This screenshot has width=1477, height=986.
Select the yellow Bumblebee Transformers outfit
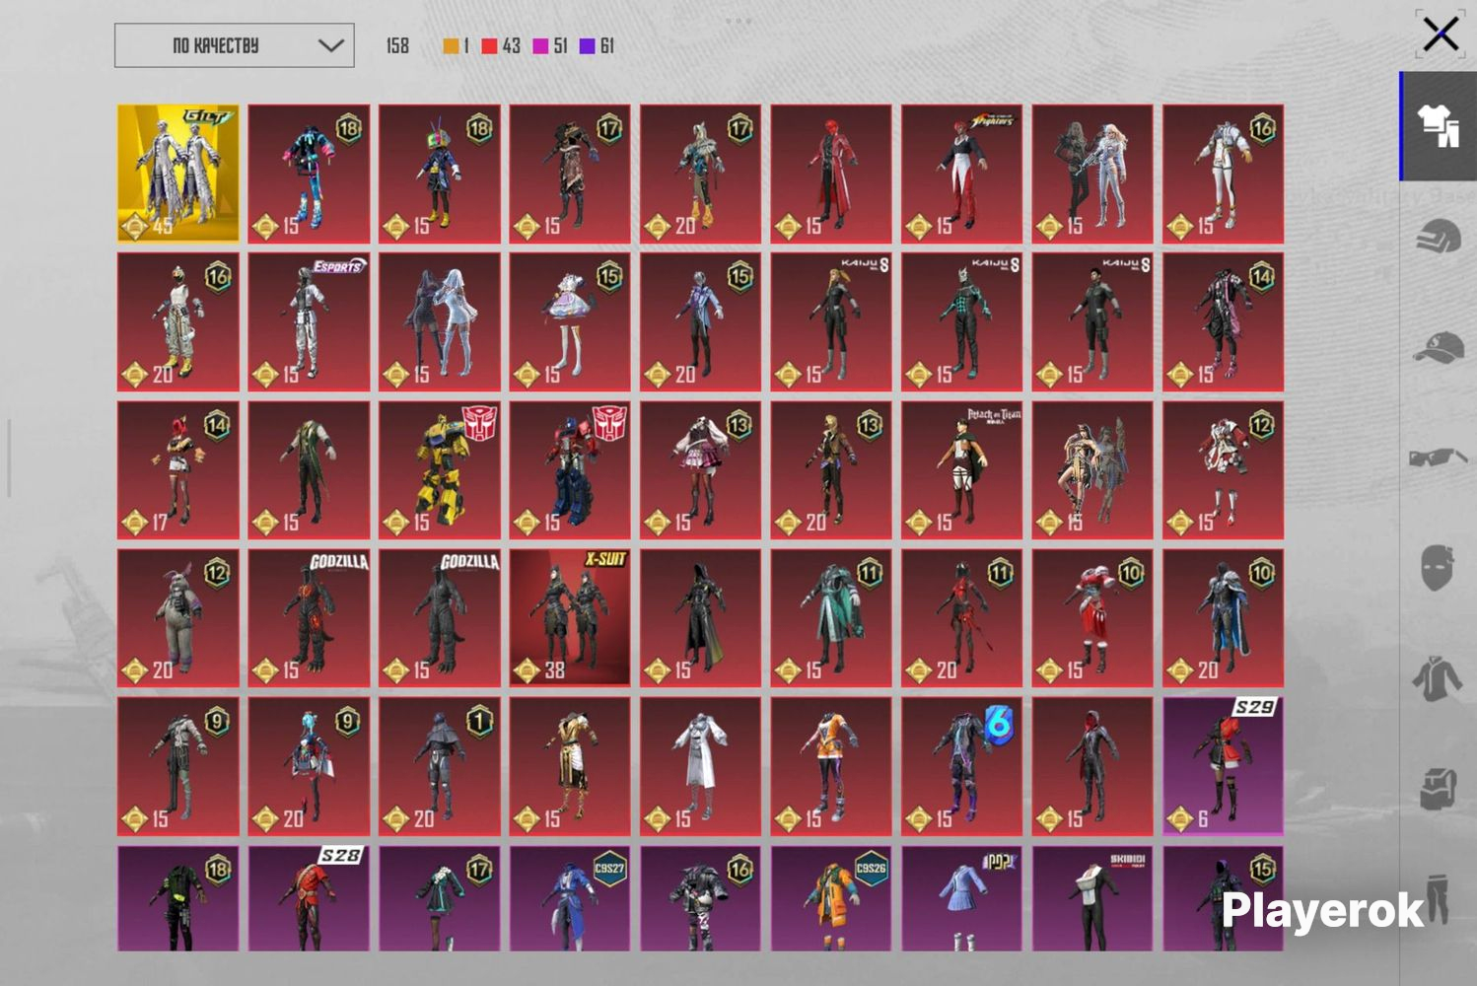click(440, 469)
